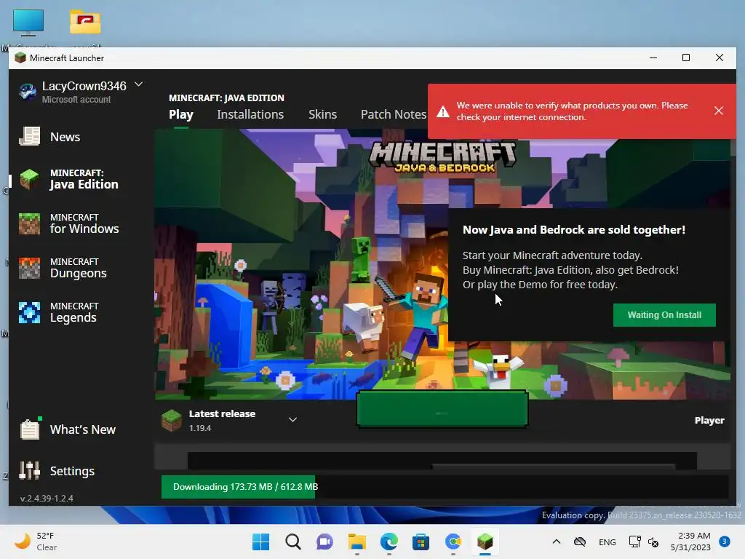745x559 pixels.
Task: Open the Windows Start menu
Action: (x=261, y=542)
